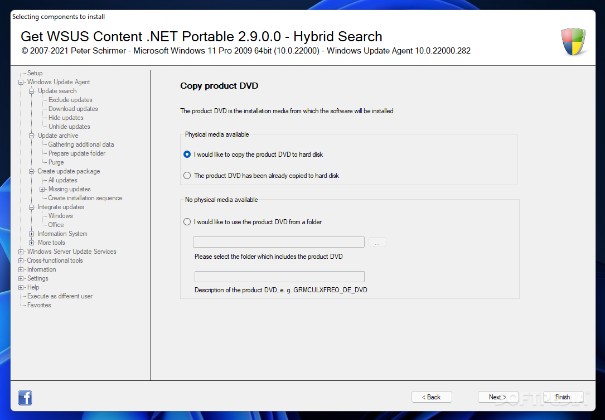This screenshot has width=605, height=420.
Task: Open the Favorites tree item
Action: (39, 305)
